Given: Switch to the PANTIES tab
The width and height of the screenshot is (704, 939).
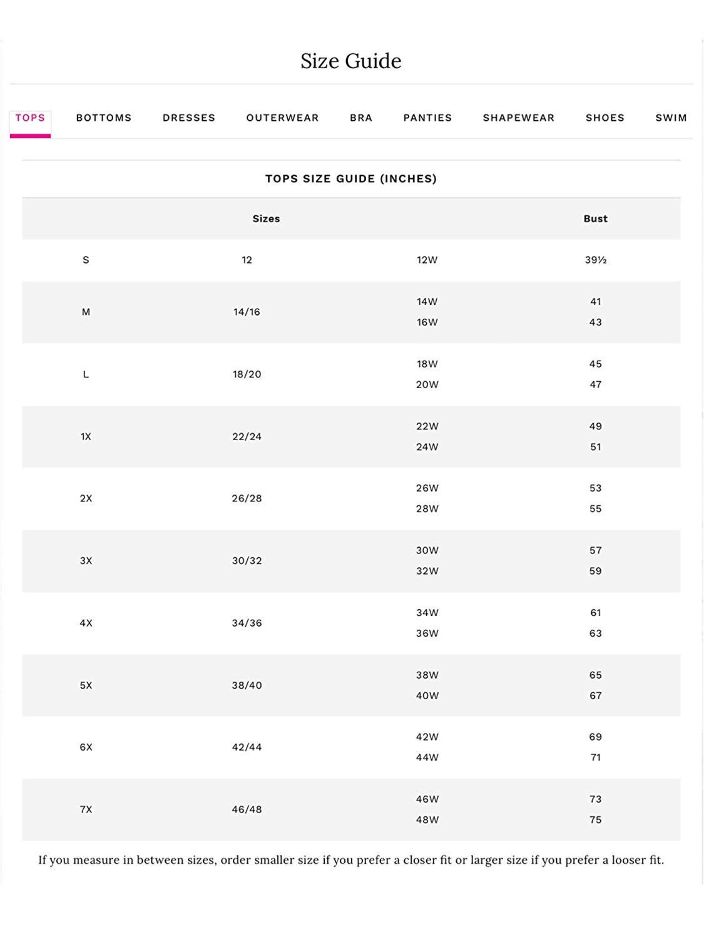Looking at the screenshot, I should [427, 118].
